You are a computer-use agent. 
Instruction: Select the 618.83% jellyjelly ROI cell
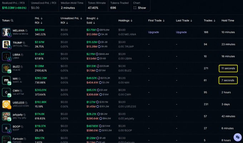40,118
